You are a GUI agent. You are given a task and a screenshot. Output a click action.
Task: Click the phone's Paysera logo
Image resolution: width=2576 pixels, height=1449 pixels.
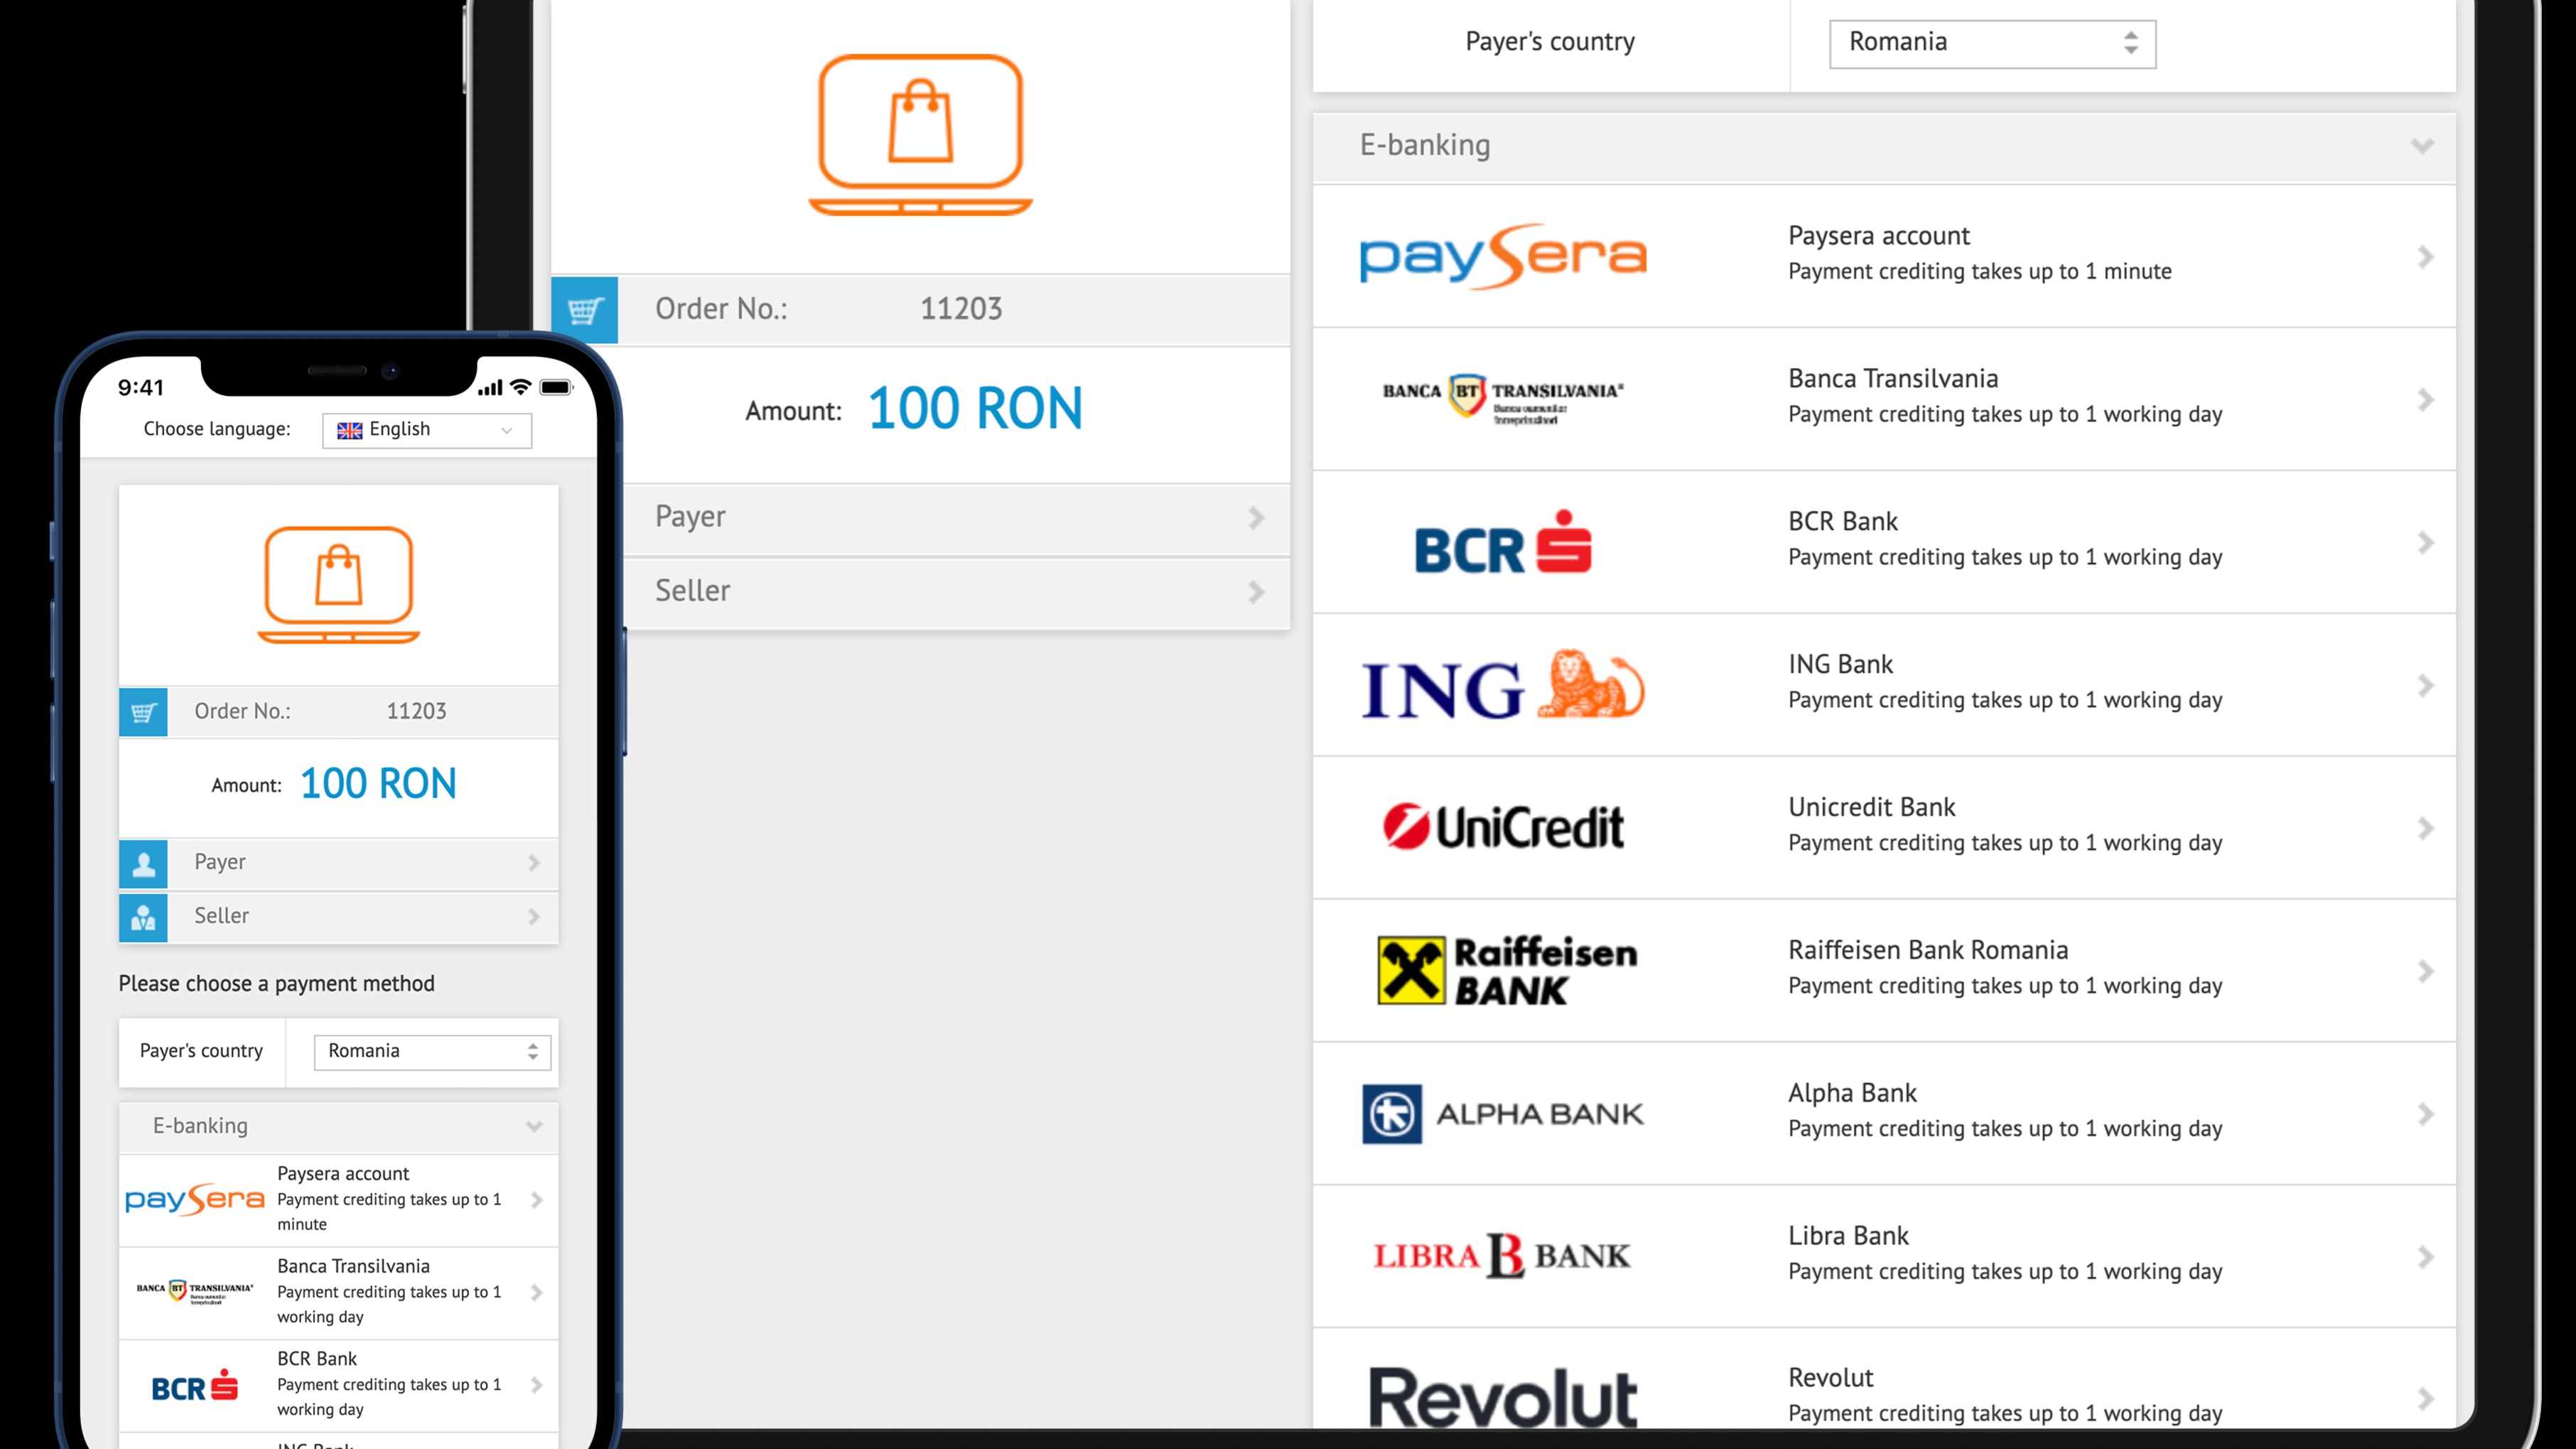(x=195, y=1199)
